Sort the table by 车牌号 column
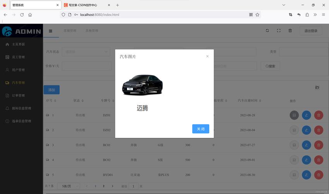The image size is (329, 194). point(113,100)
